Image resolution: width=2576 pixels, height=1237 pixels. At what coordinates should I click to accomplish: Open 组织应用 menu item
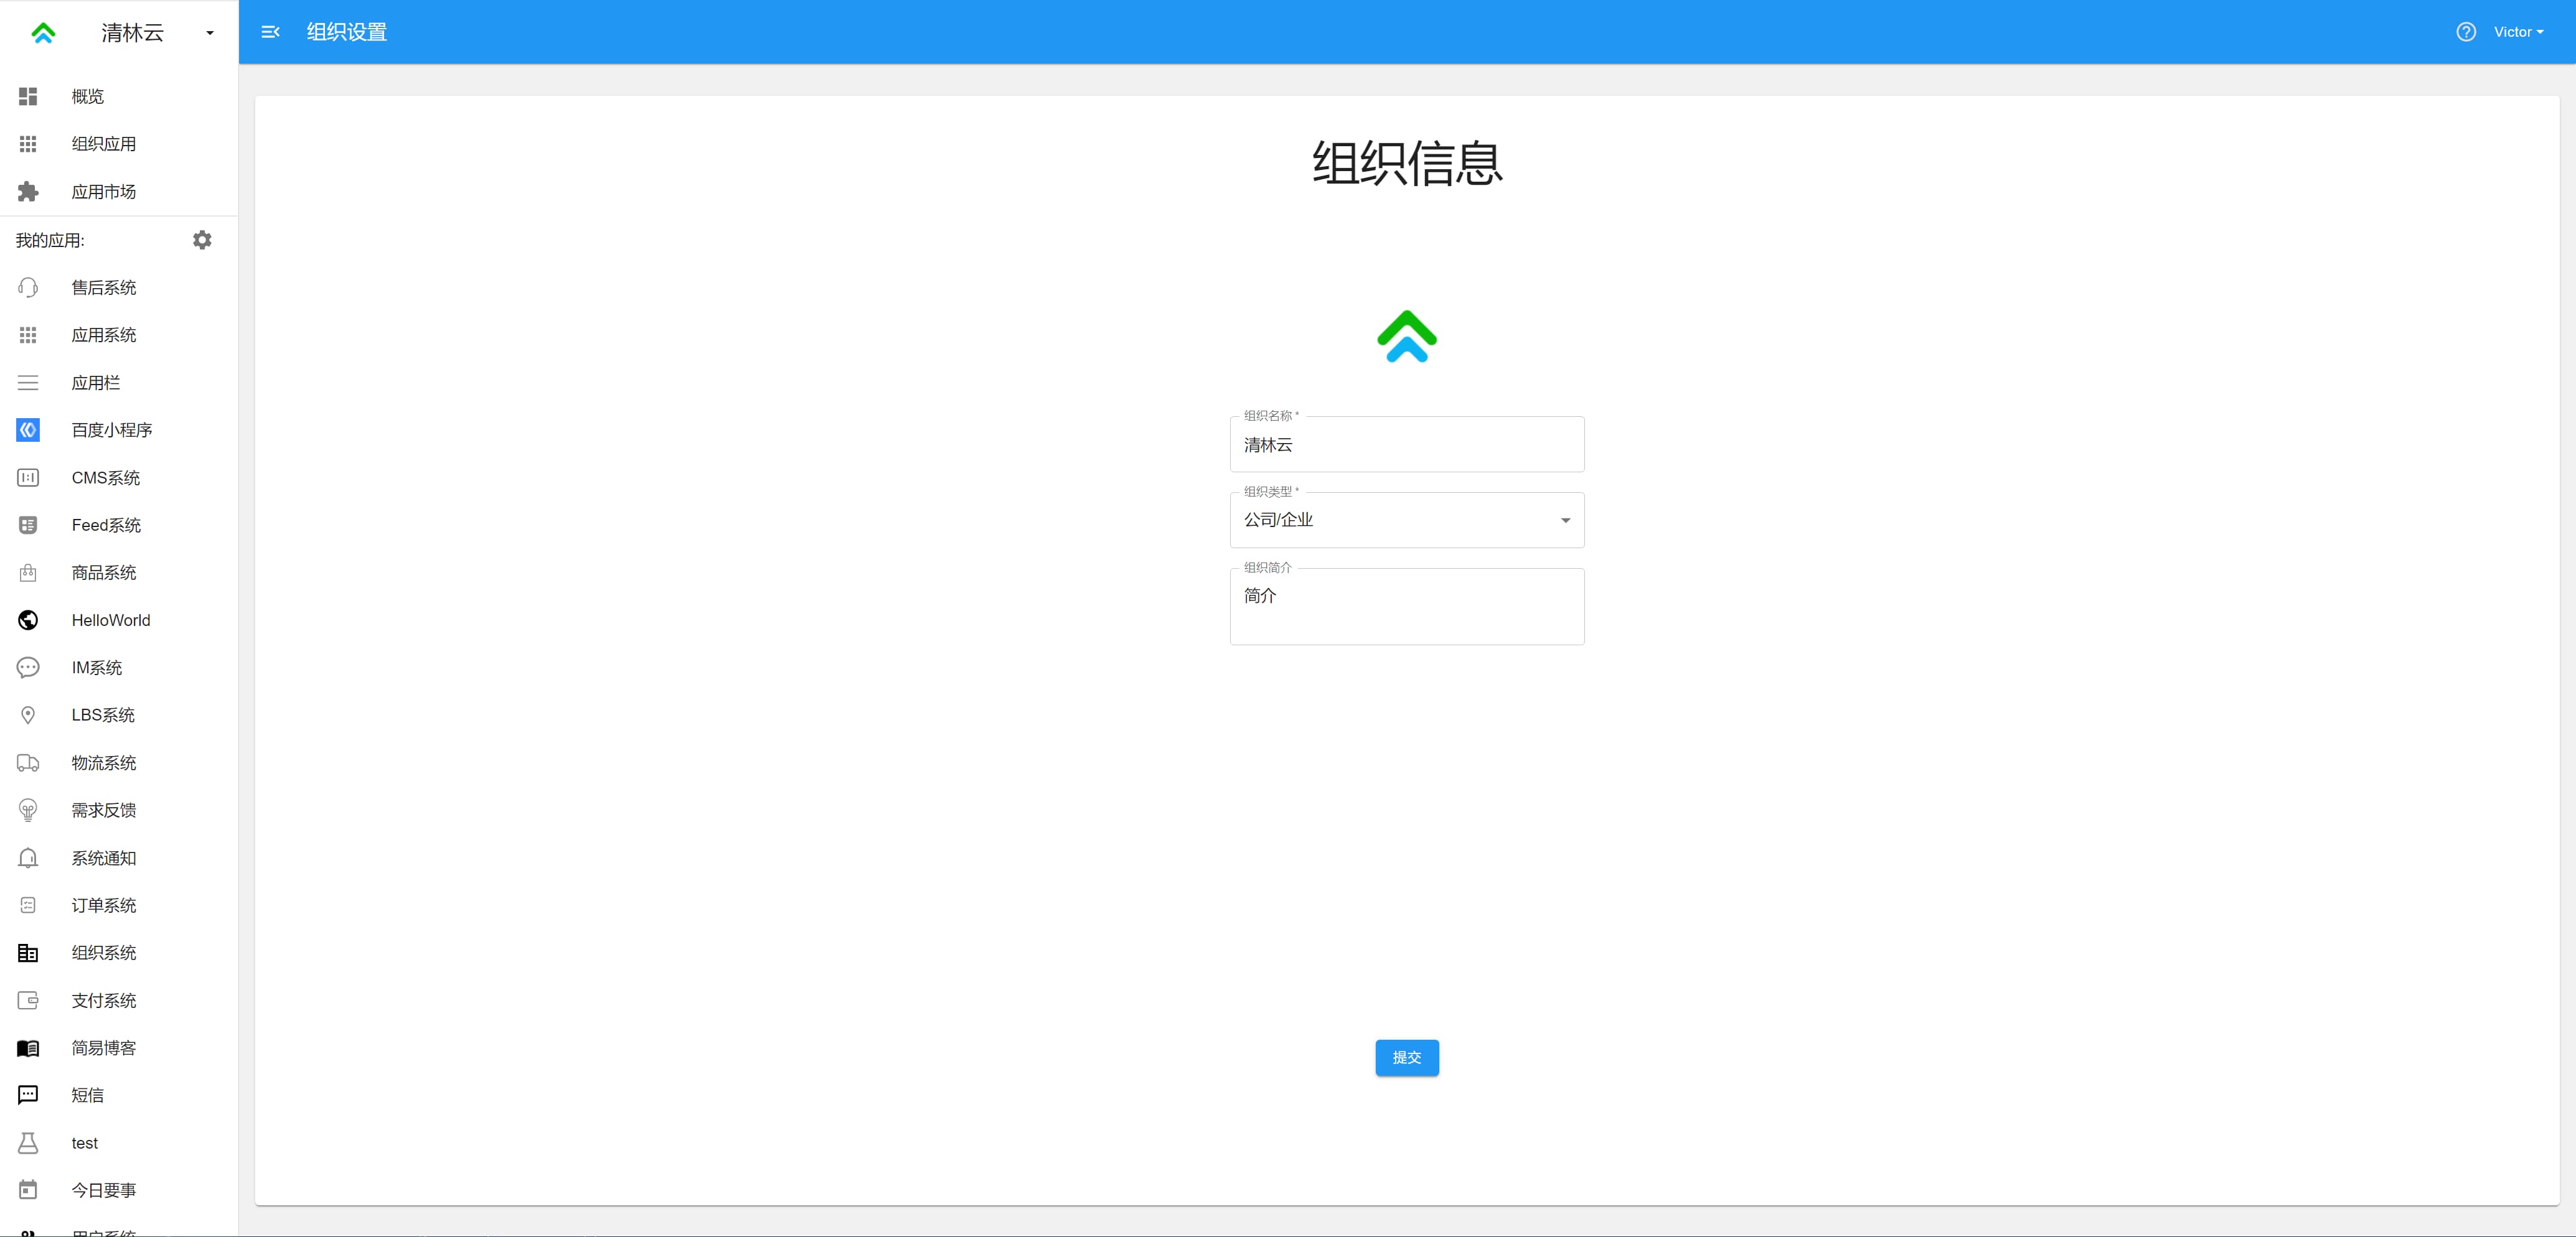[119, 144]
